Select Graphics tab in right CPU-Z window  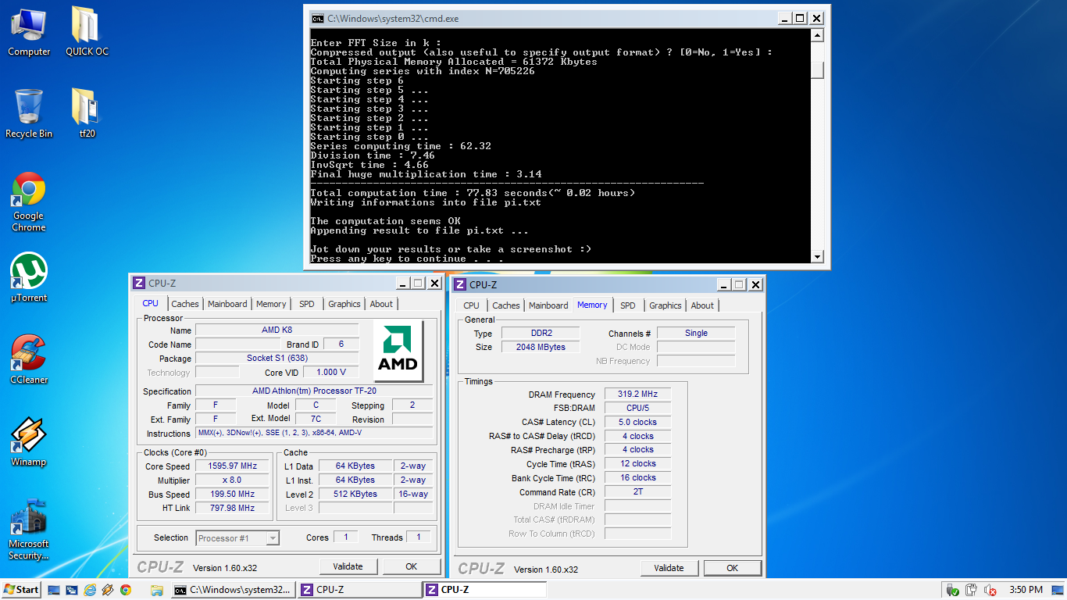coord(666,305)
